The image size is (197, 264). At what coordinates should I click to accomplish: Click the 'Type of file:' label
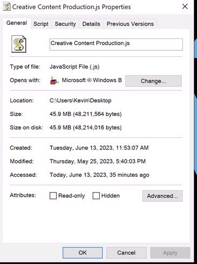point(25,67)
